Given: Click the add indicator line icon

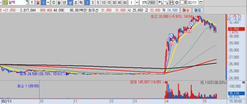Looking at the screenshot, I should pos(166,3).
